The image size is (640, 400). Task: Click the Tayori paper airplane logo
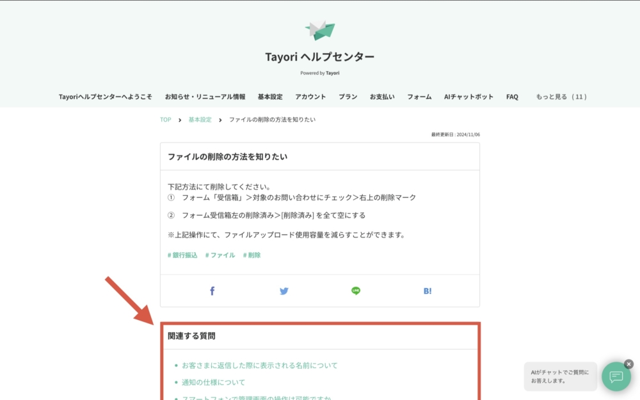click(320, 30)
